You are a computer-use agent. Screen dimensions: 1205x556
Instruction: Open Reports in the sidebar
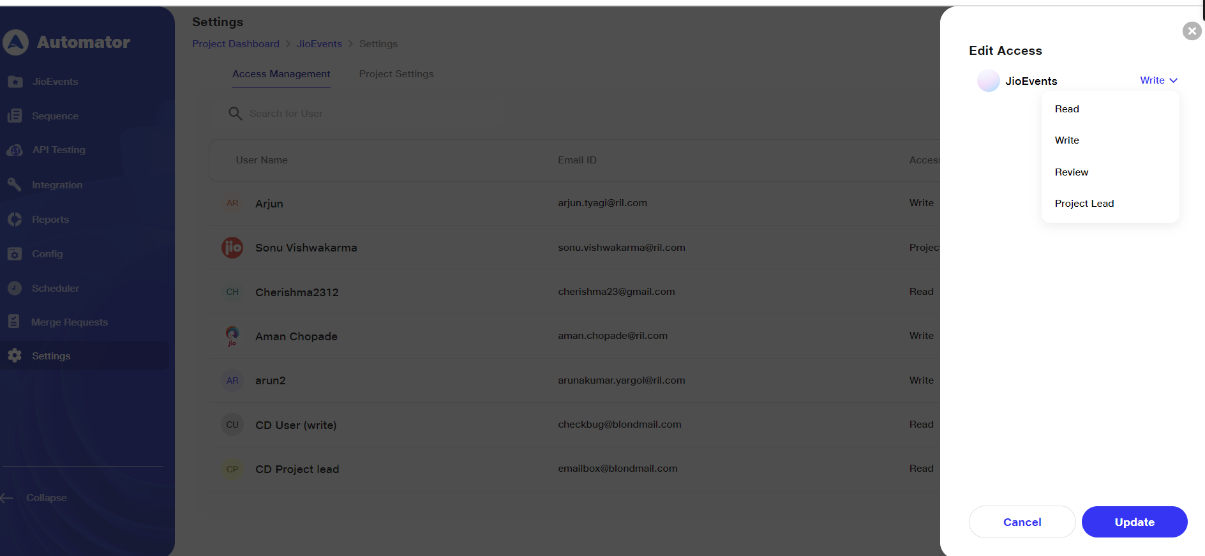coord(50,220)
